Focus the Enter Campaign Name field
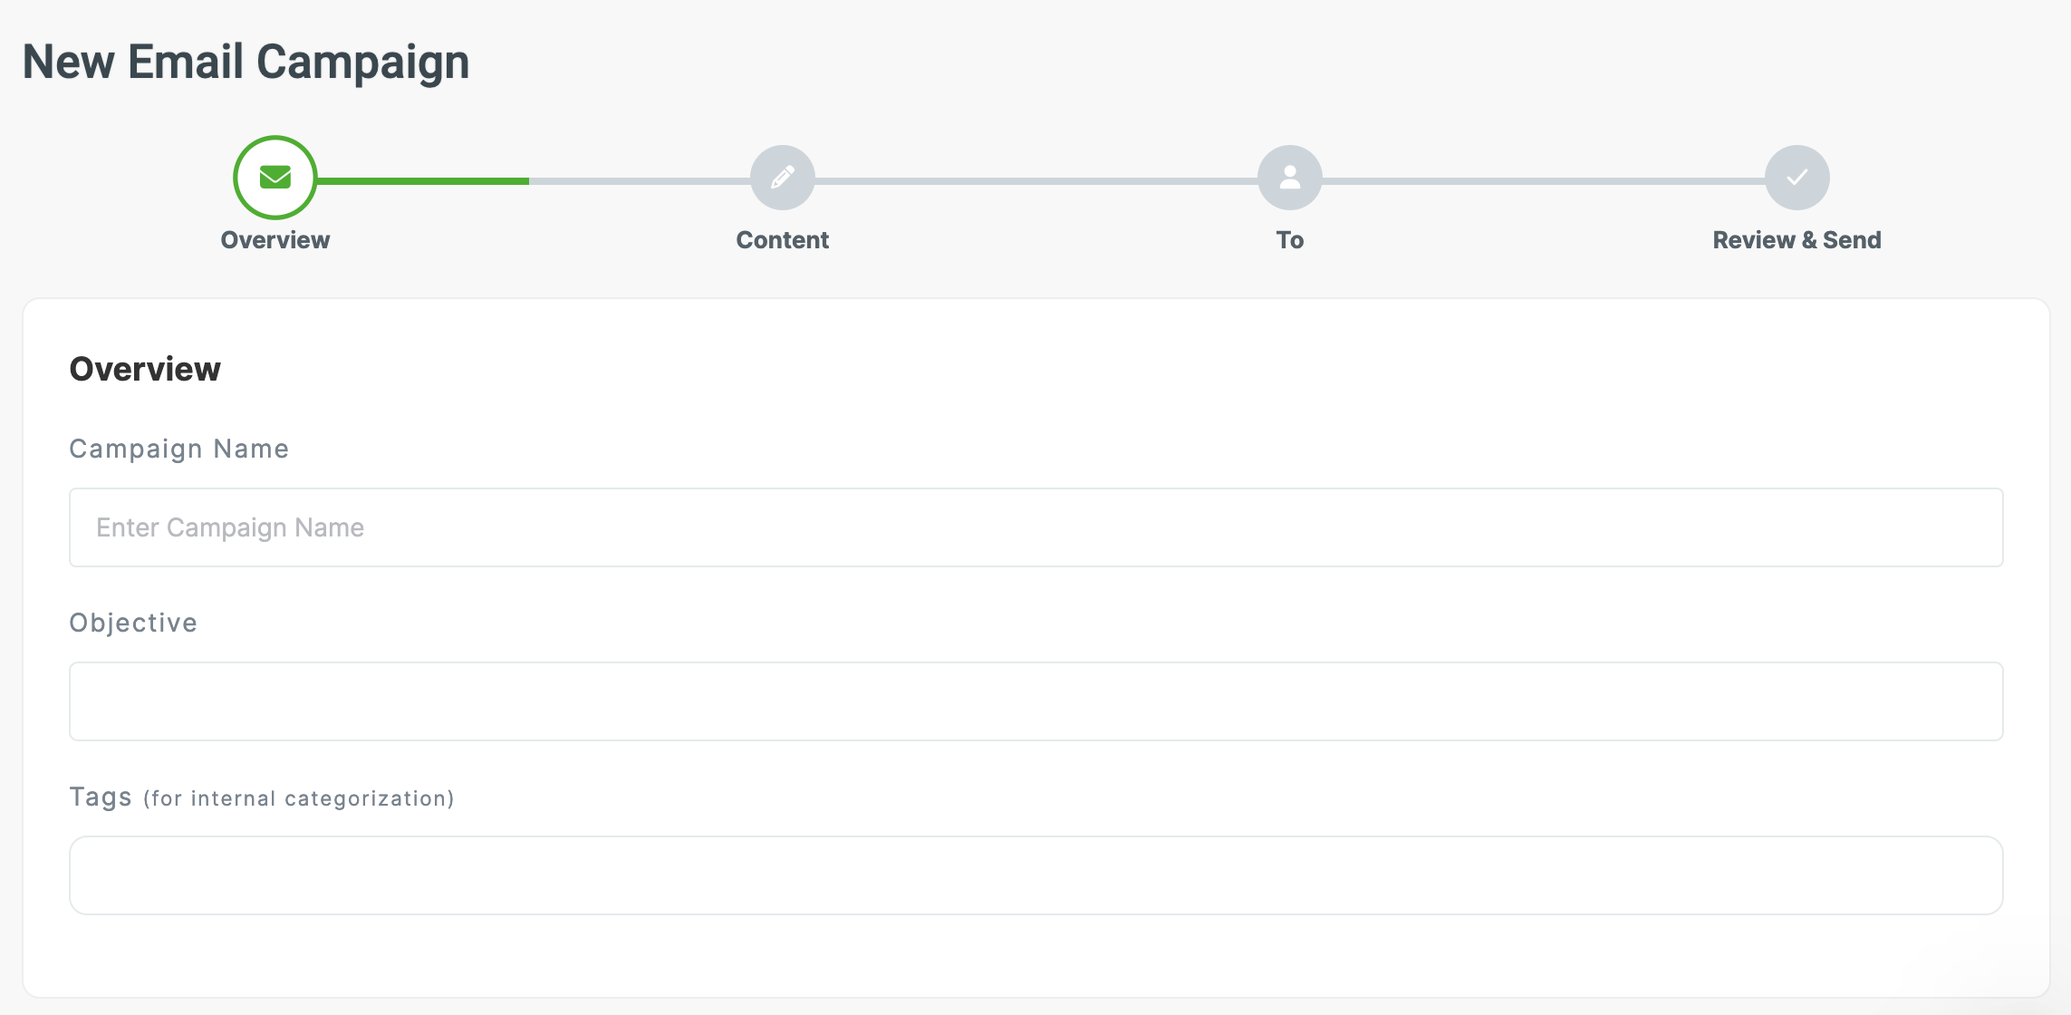2071x1015 pixels. [1035, 527]
